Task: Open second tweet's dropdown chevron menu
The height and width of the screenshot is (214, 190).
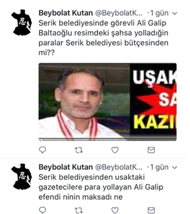Action: (175, 167)
